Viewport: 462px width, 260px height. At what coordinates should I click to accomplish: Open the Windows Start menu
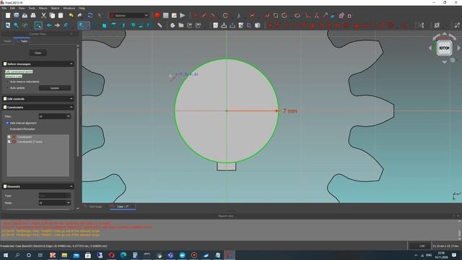[6, 255]
